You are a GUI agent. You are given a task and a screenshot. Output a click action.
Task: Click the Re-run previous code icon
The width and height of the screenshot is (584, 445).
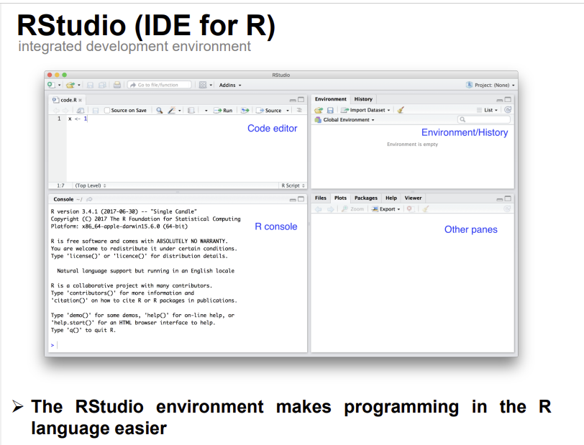[x=245, y=110]
